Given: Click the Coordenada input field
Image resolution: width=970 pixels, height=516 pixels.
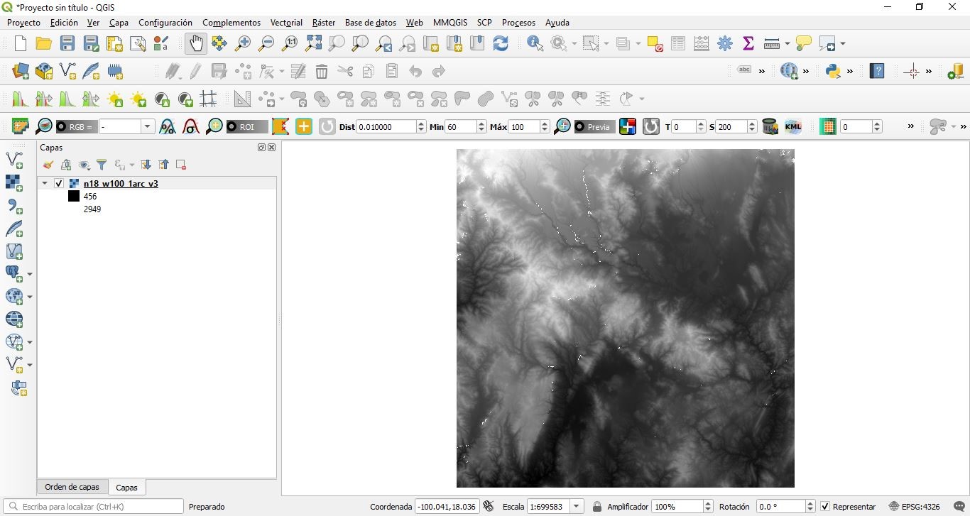Looking at the screenshot, I should click(x=446, y=507).
